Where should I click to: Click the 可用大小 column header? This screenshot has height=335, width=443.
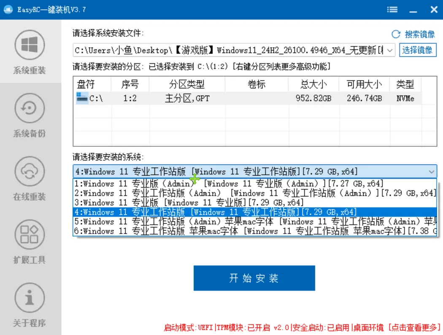tap(364, 84)
